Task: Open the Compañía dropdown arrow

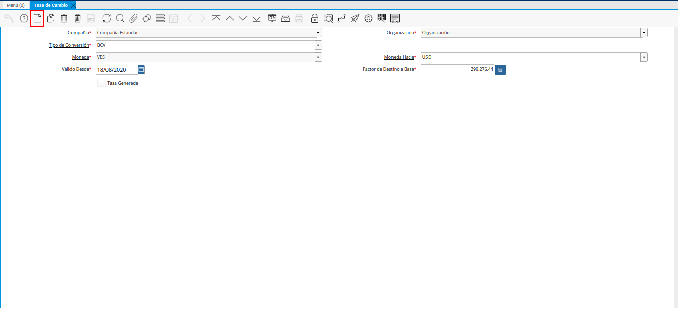Action: tap(318, 33)
